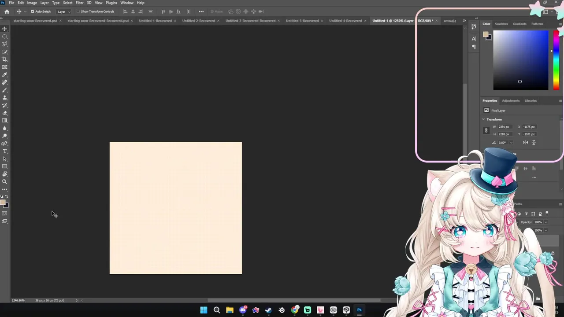Collapse the Transform section
This screenshot has height=317, width=564.
483,119
